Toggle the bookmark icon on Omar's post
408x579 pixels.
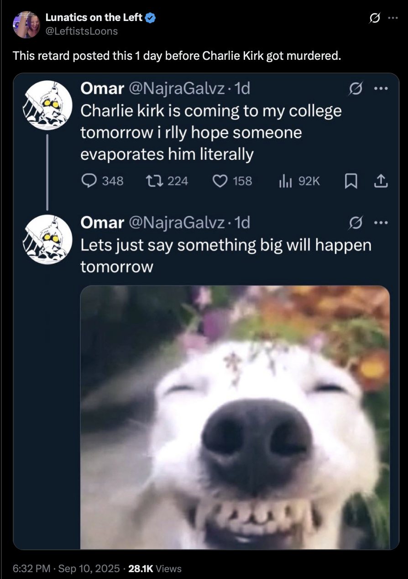click(350, 181)
